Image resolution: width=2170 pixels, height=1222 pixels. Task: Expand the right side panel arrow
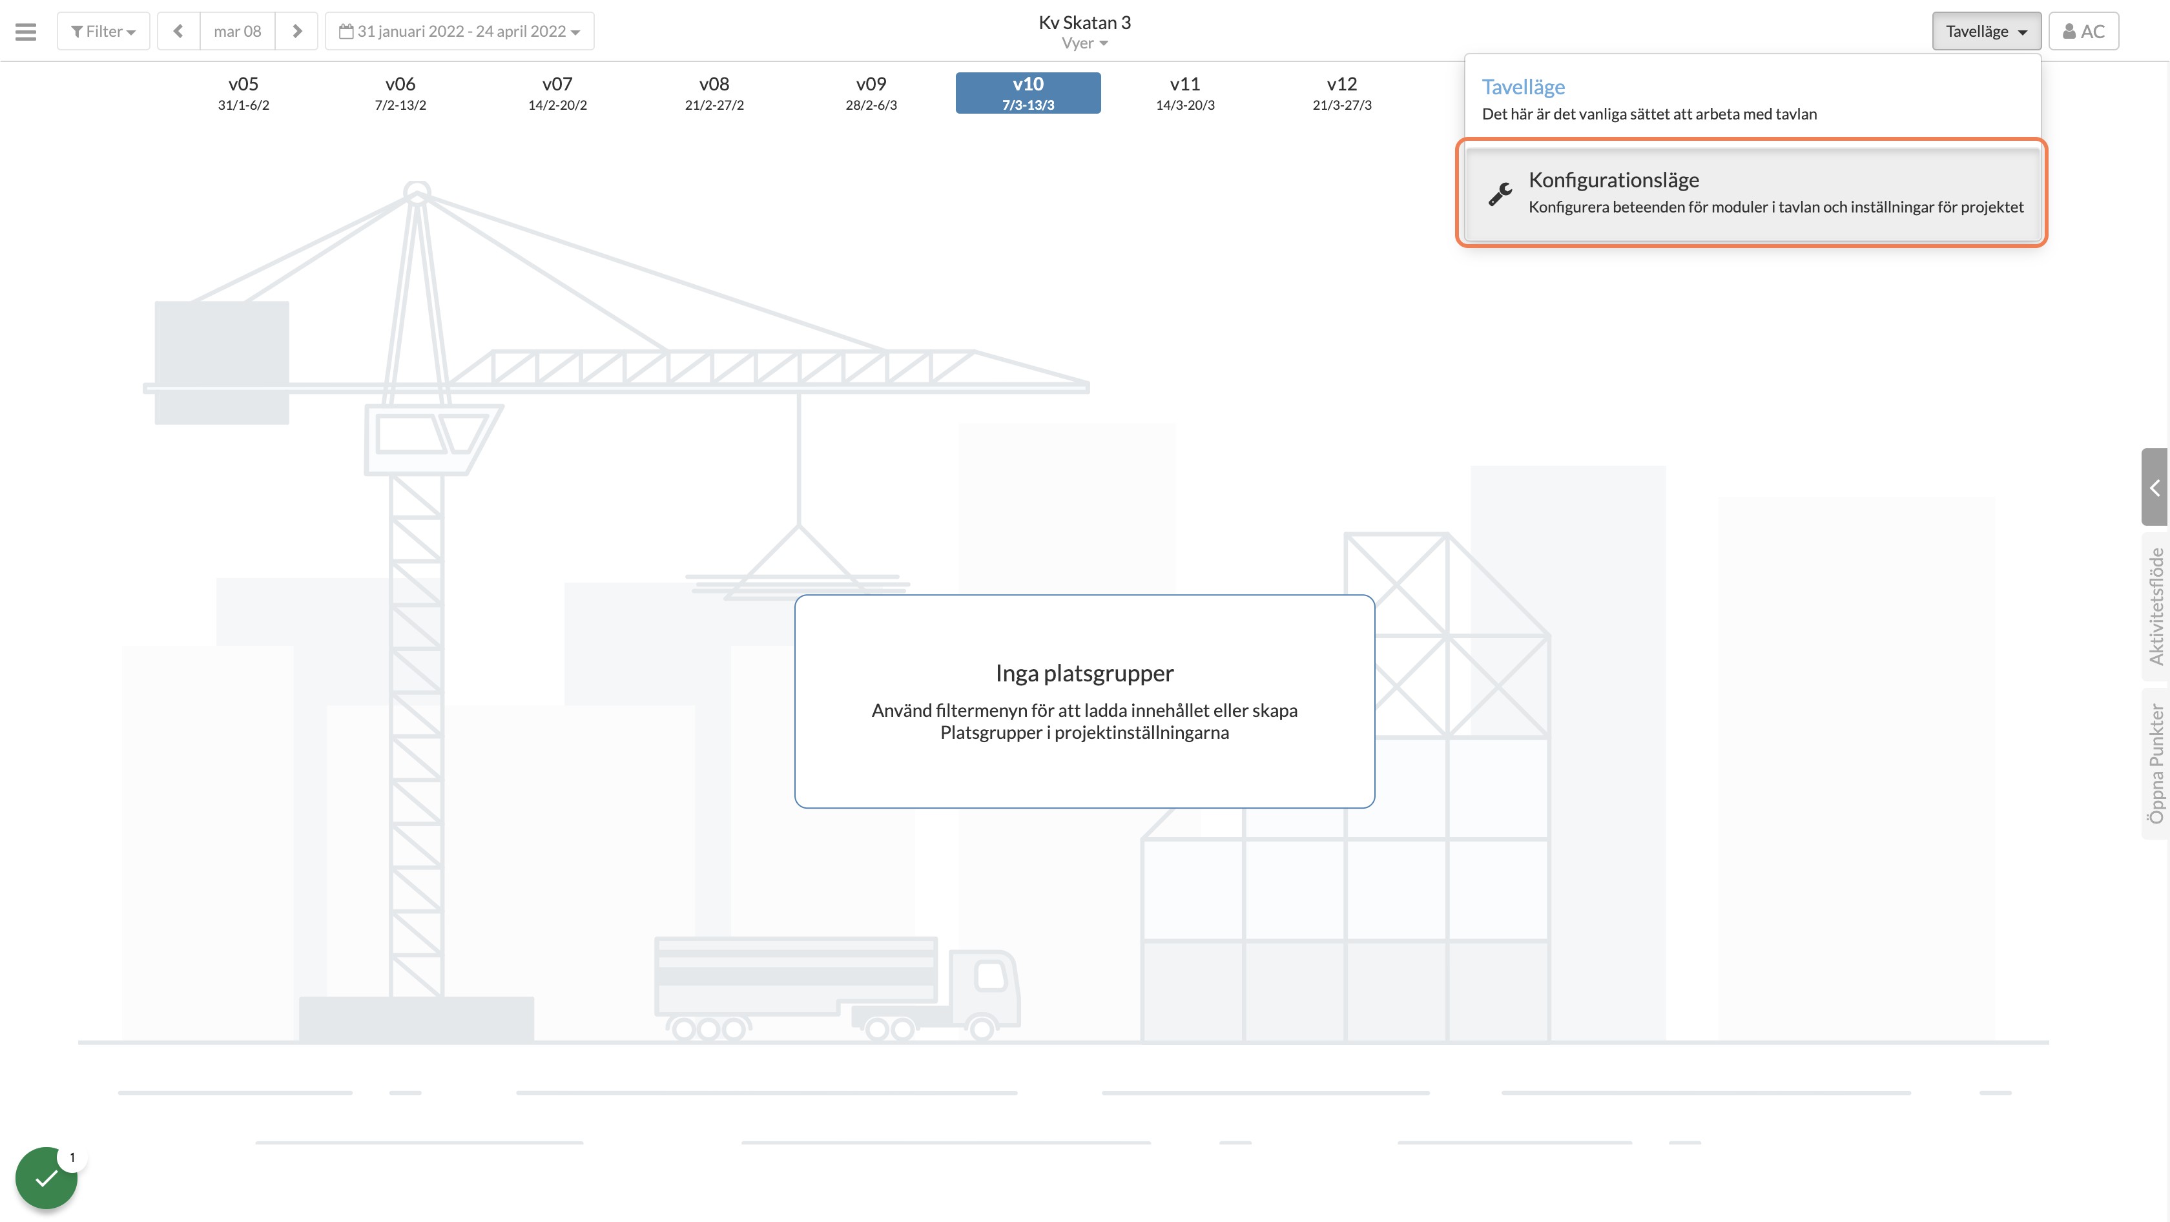click(2155, 487)
